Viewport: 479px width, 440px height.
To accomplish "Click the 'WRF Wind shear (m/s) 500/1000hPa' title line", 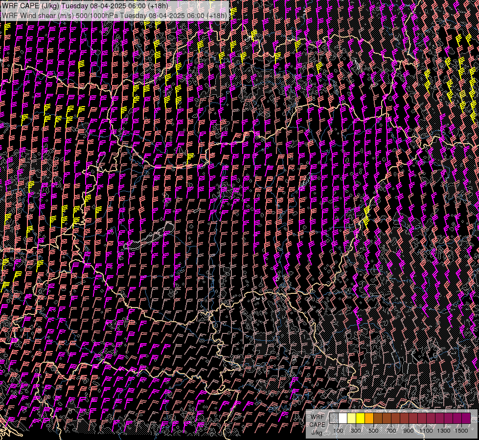I will 114,15.
